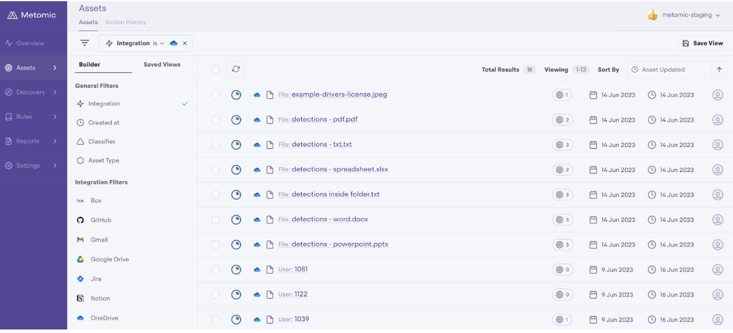Click OneDrive cloud icon on detections - pdf.pdf row
The image size is (733, 333).
257,120
